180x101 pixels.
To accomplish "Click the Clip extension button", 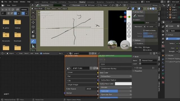I will [82, 81].
